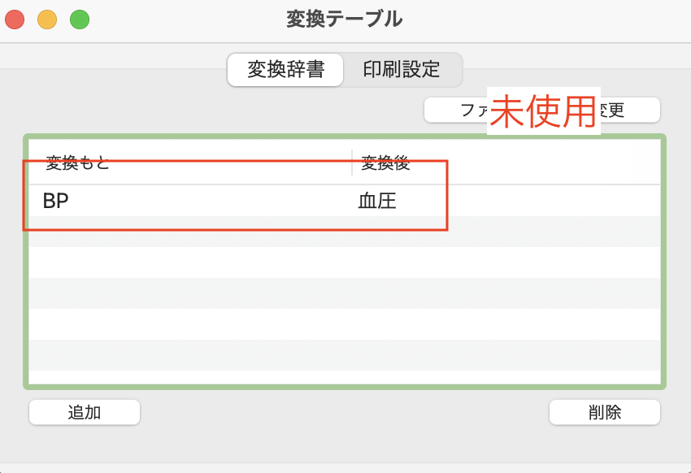Minimize the window with the yellow button
The width and height of the screenshot is (691, 473).
pos(47,19)
